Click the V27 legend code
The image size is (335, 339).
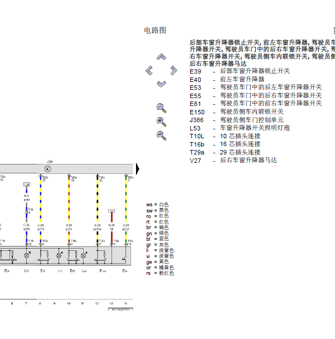(x=196, y=161)
